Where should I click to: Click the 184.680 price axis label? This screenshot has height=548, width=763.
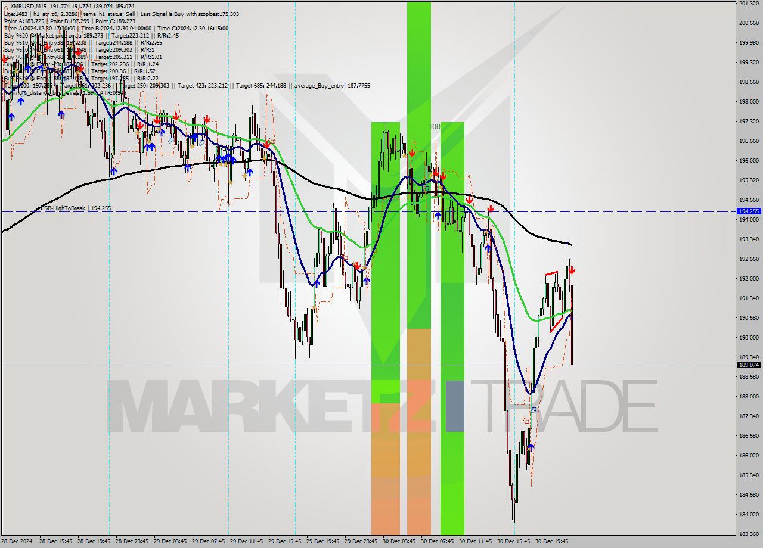coord(748,495)
